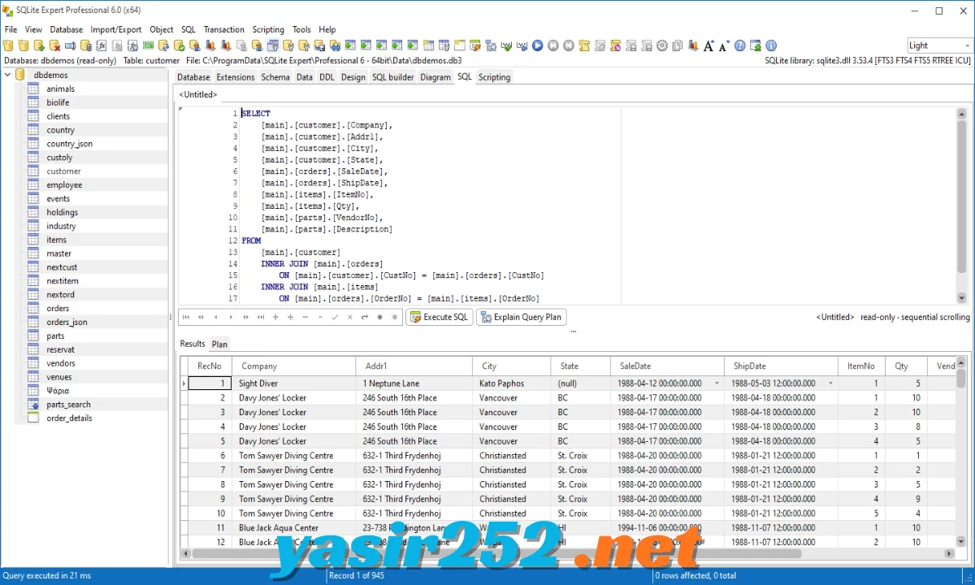Open options via the gear toolbar icon
The height and width of the screenshot is (585, 975).
(x=662, y=45)
